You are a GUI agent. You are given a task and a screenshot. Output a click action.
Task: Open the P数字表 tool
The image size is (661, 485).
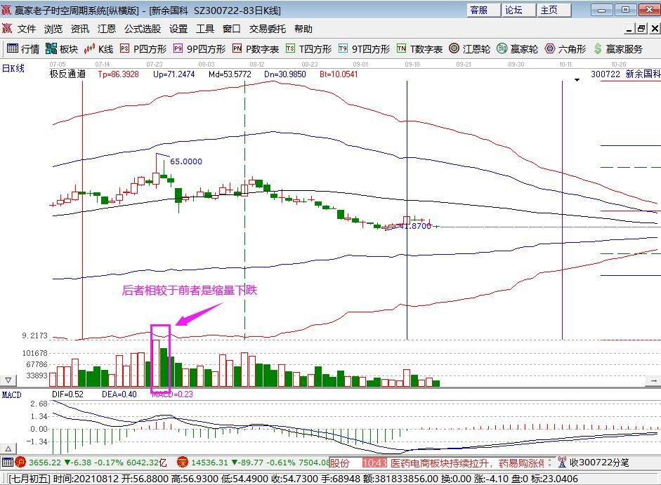pos(256,49)
